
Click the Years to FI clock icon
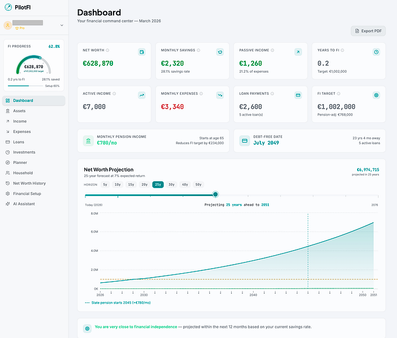click(x=376, y=52)
